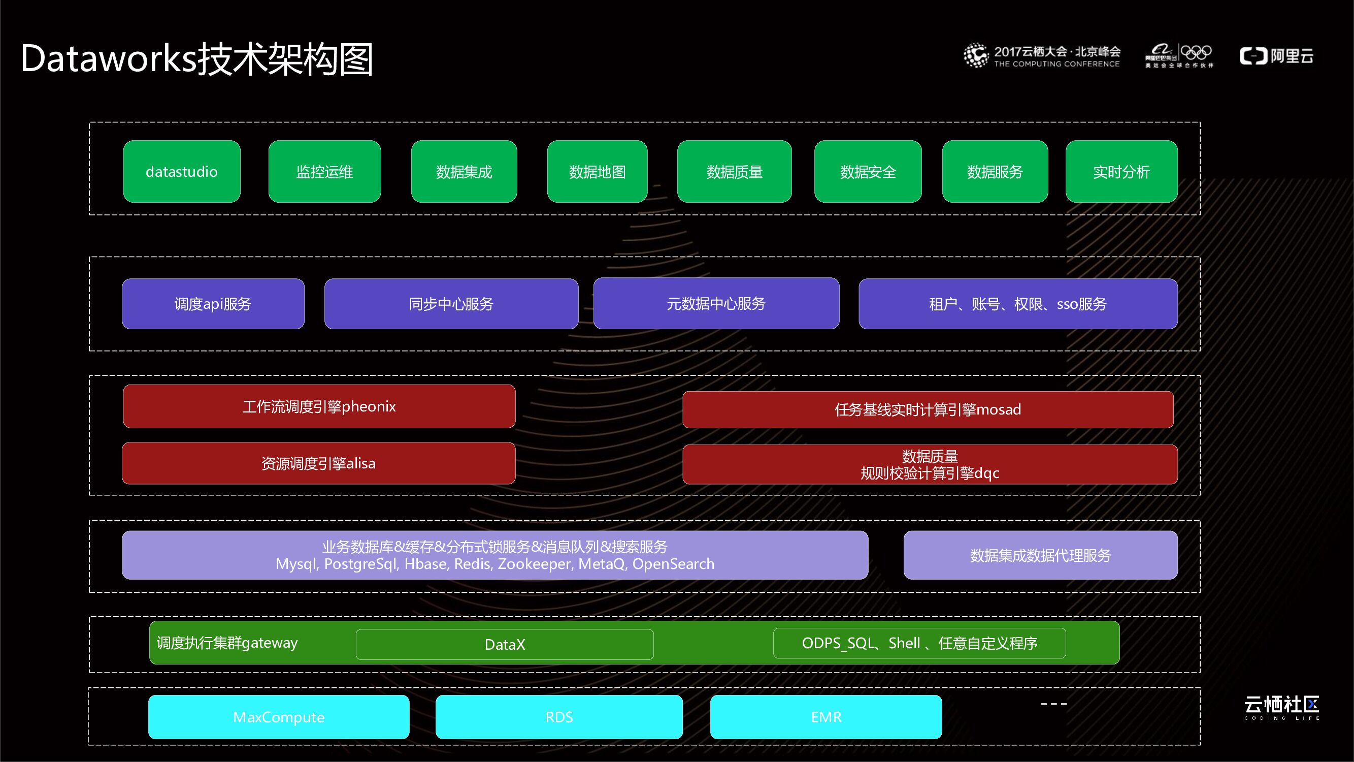Click the 数据集成数据代理服务 lavender box
Image resolution: width=1354 pixels, height=762 pixels.
pyautogui.click(x=1040, y=555)
